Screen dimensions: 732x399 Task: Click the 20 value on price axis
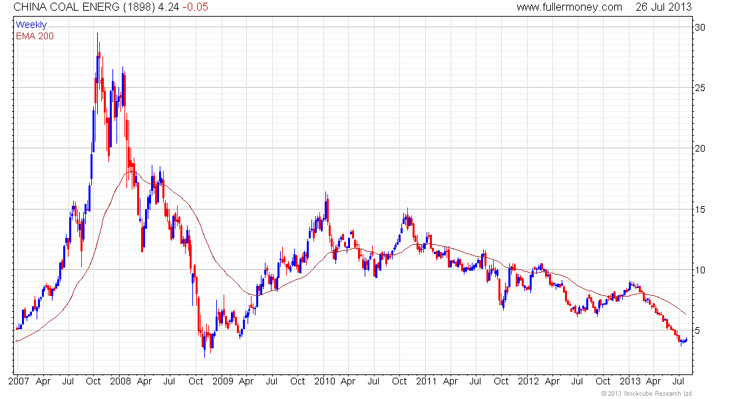(x=700, y=148)
